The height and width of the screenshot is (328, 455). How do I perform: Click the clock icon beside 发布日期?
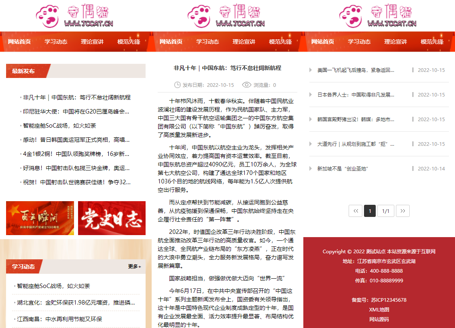click(177, 85)
